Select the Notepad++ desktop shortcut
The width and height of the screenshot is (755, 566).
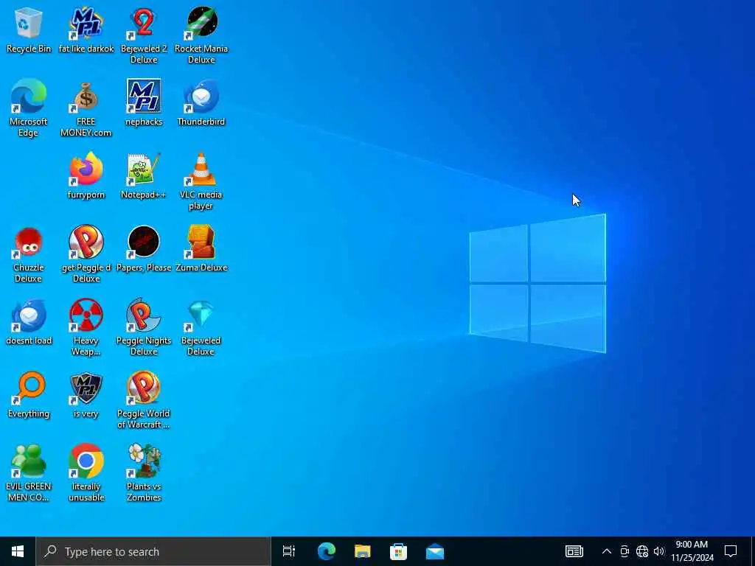[144, 176]
